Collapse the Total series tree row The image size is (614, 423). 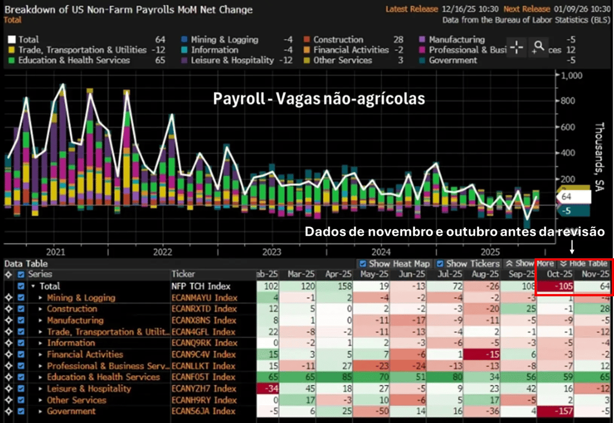(x=34, y=286)
